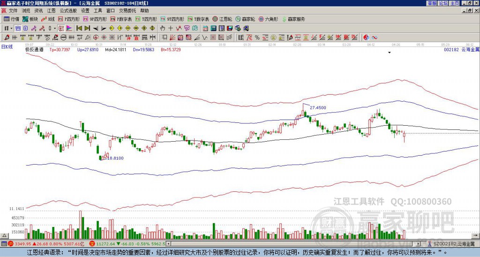Screen dimensions: 480x257
Task: Click the 板块 toolbar button
Action: 30,19
